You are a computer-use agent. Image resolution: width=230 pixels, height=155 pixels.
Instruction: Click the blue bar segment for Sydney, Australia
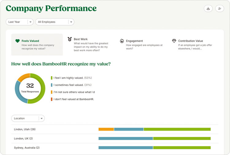pyautogui.click(x=126, y=148)
